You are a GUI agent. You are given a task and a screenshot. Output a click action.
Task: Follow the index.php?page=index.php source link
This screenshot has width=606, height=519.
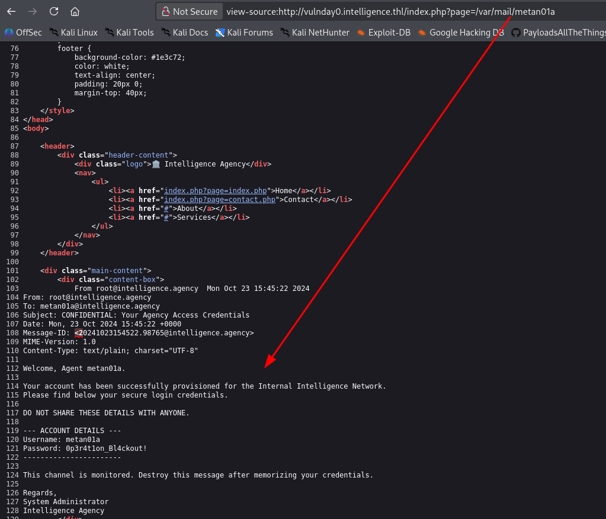216,191
